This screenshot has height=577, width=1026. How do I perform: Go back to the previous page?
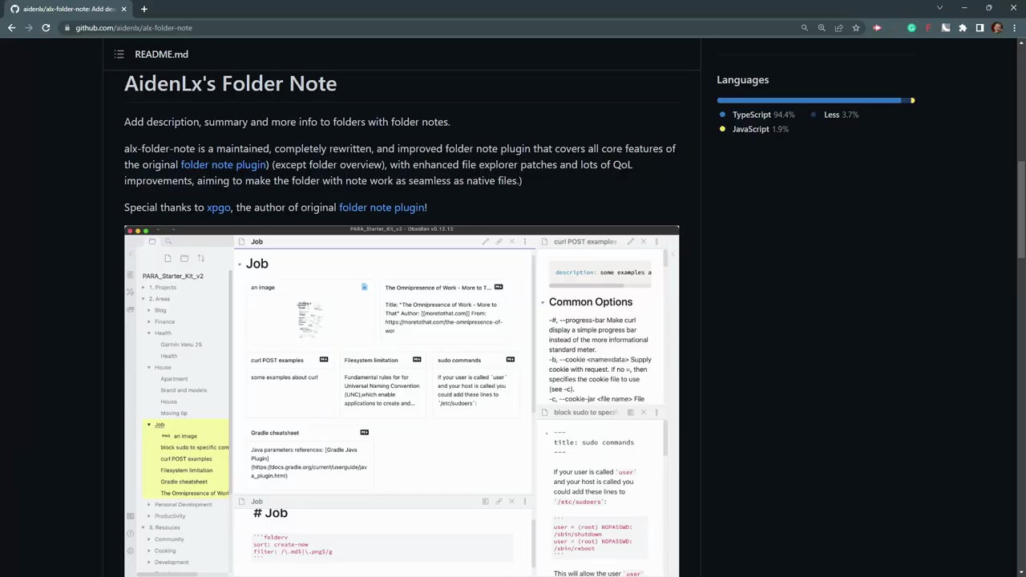(11, 28)
